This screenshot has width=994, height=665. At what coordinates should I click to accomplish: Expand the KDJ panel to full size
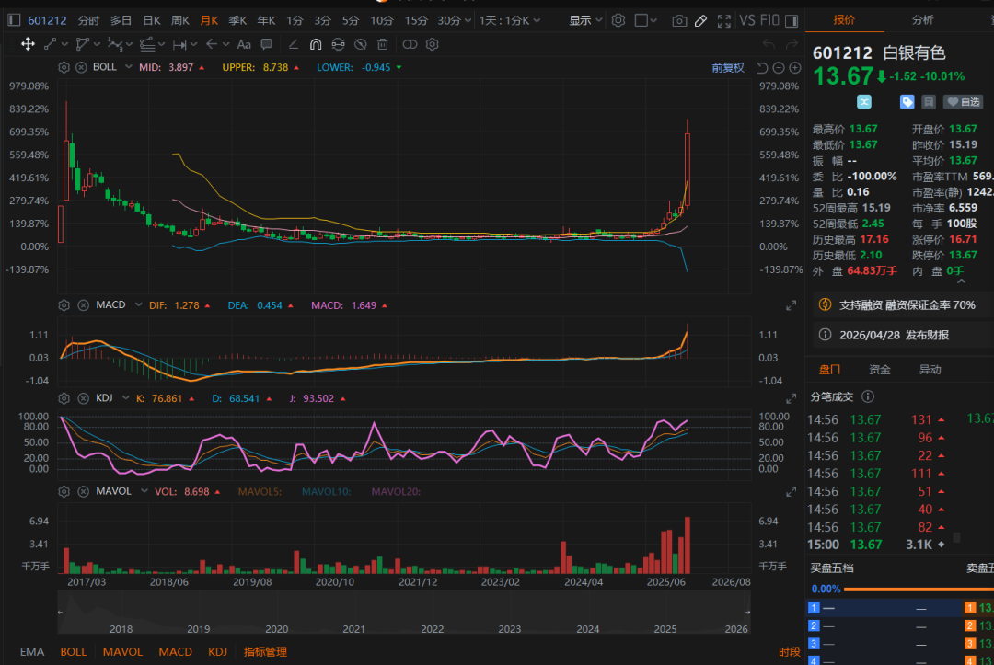791,399
